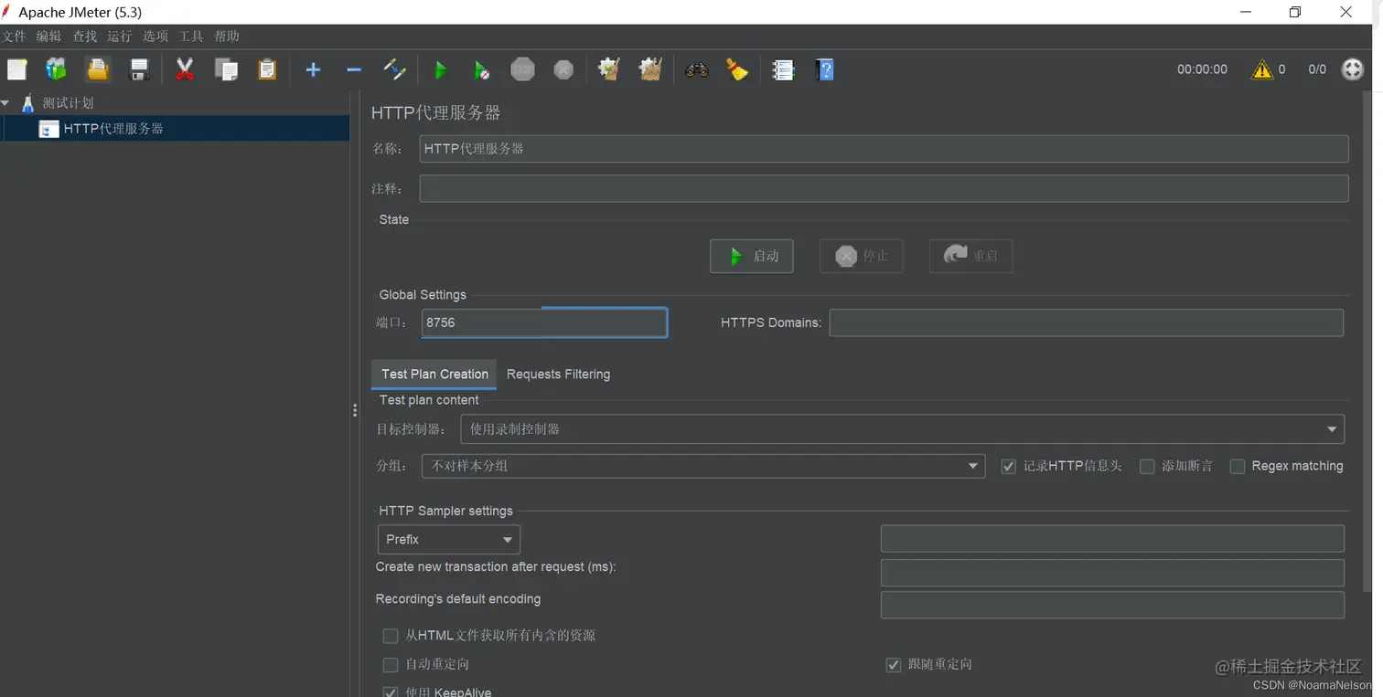1383x697 pixels.
Task: Click the Clear results broom icon
Action: coord(609,69)
